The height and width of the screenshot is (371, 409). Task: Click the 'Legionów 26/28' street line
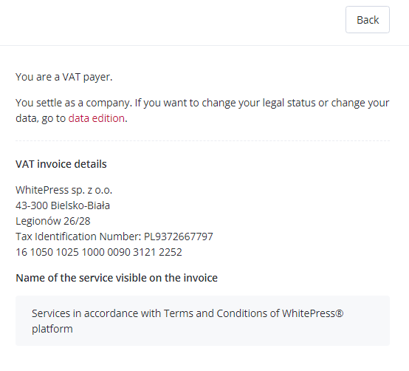click(53, 221)
